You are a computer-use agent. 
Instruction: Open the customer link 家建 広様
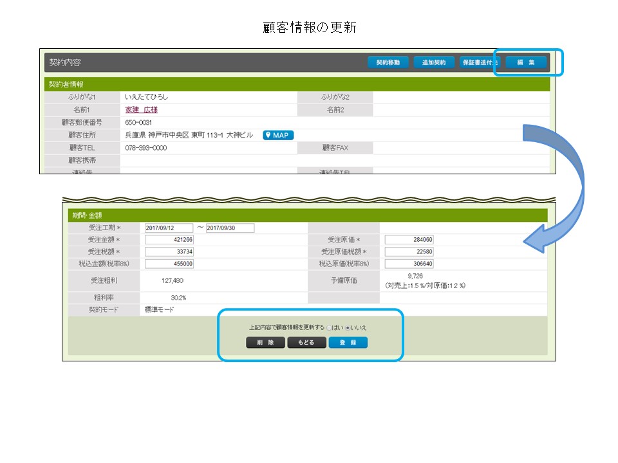(x=141, y=110)
